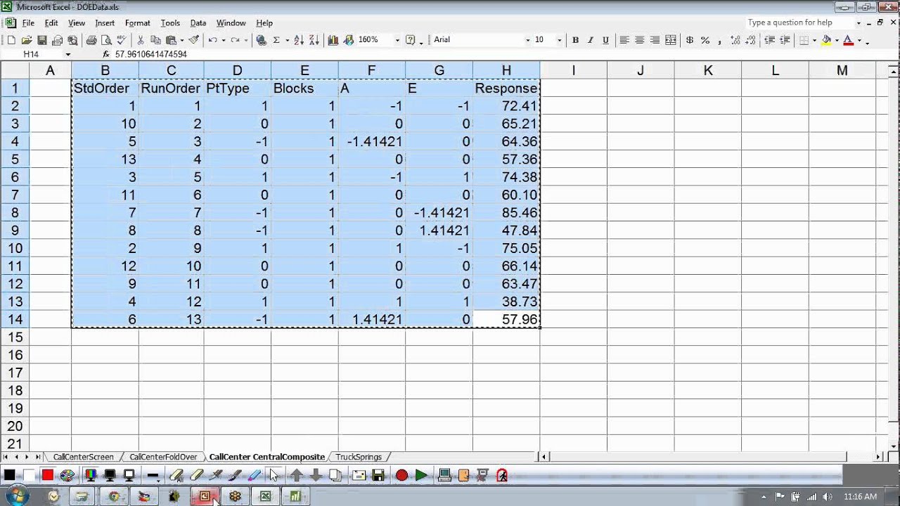
Task: Click the AutoSum sigma icon
Action: (276, 40)
